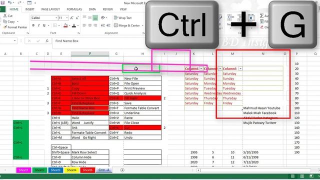Open the Underline style dropdown arrow
This screenshot has height=180, width=320.
click(48, 25)
